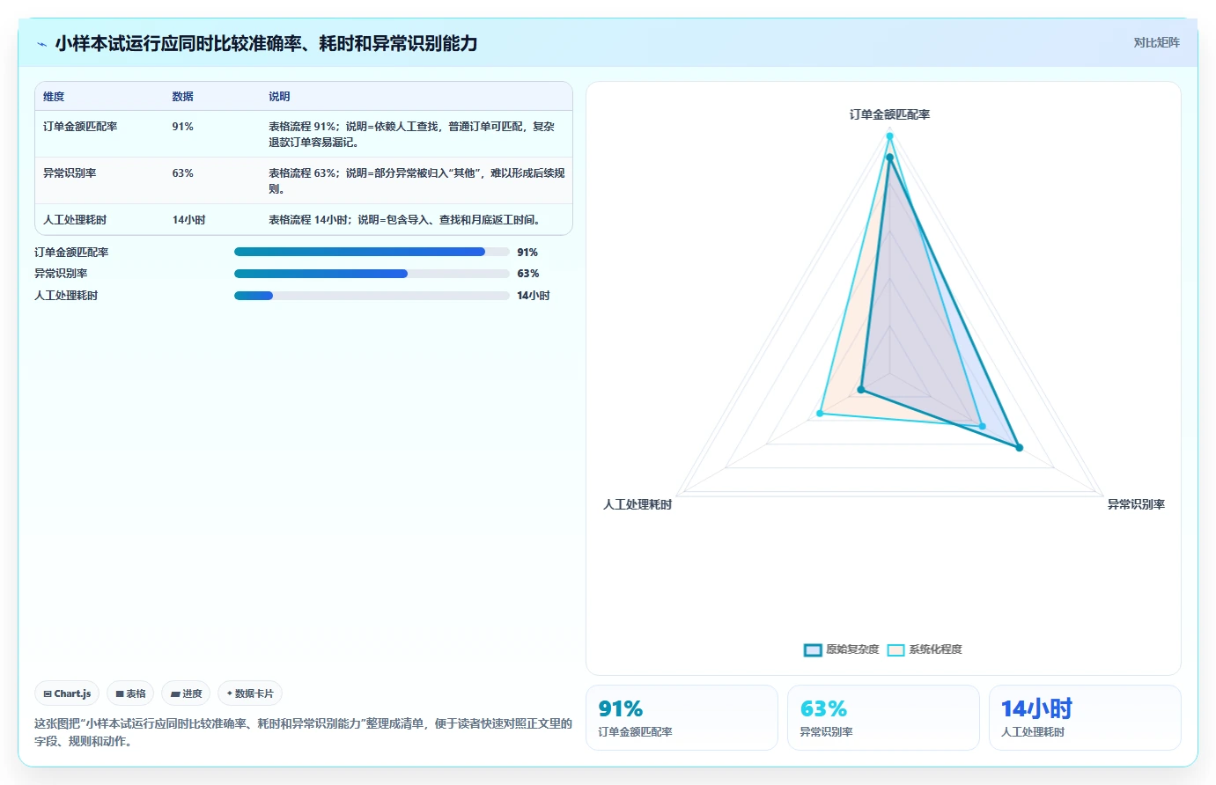Click the 系统化程度 legend text
The image size is (1216, 785).
(935, 649)
